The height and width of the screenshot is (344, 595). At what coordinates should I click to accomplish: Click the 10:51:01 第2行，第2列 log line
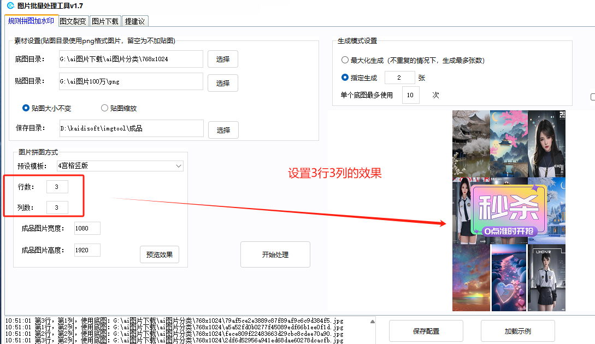coord(174,334)
